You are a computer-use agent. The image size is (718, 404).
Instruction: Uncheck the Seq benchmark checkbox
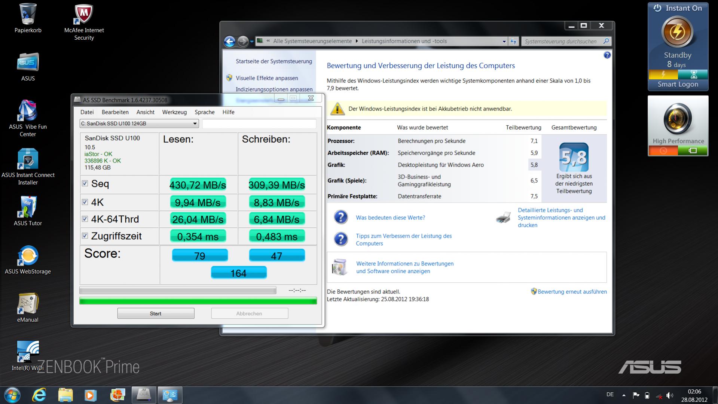85,183
